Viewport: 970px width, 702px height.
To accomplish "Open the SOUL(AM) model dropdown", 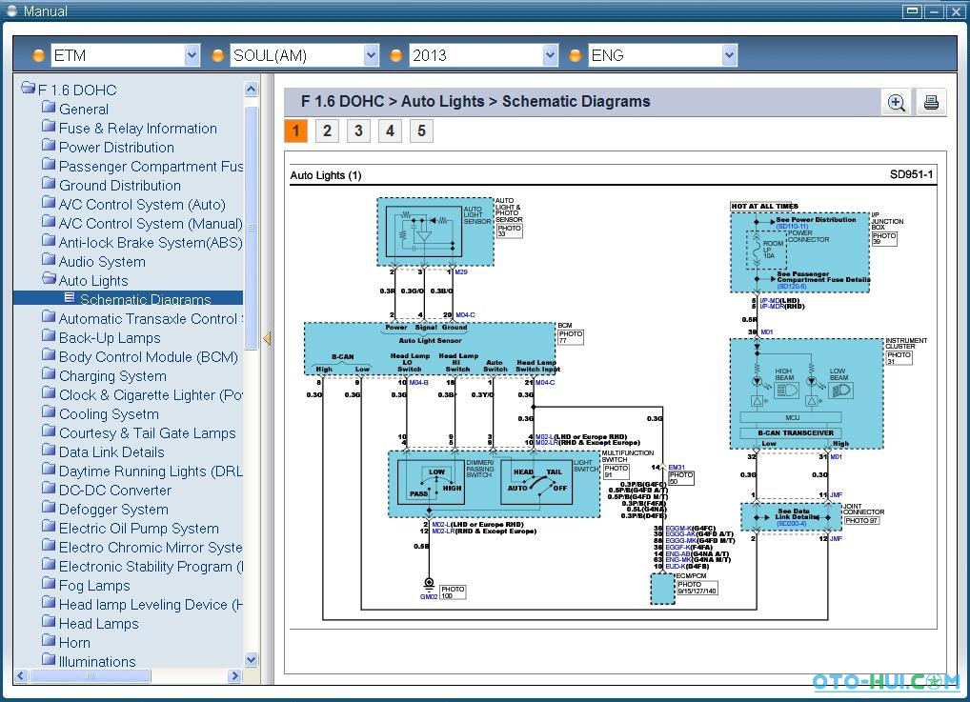I will click(x=372, y=55).
